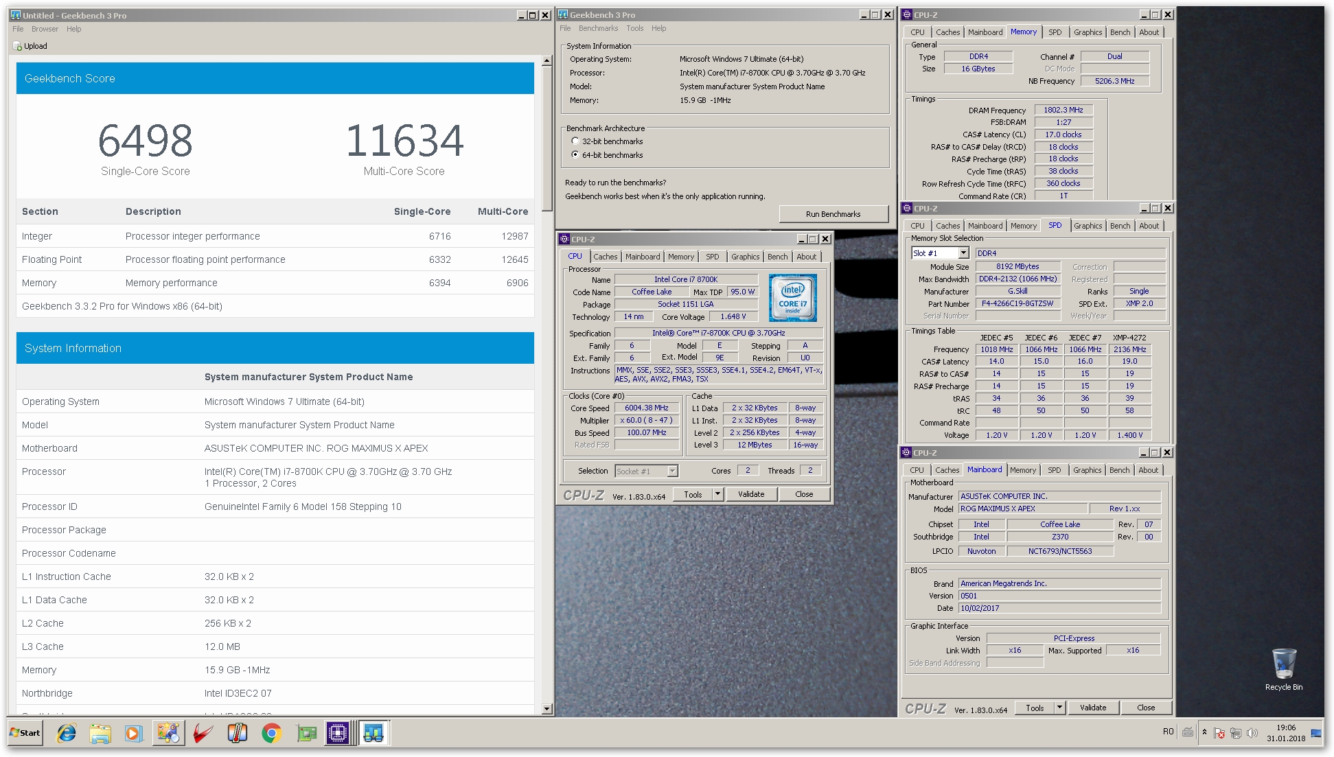Click the Run Benchmarks button
1334x757 pixels.
pos(833,214)
